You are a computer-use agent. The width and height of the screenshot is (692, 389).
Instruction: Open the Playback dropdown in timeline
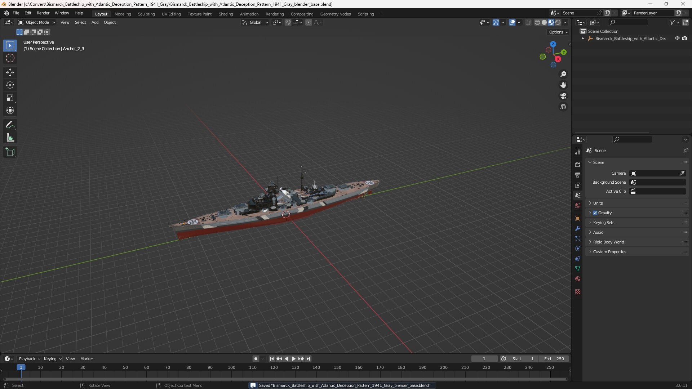click(x=29, y=359)
